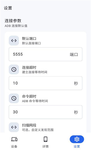Open the 设备 devices tab icon

[x=14, y=139]
